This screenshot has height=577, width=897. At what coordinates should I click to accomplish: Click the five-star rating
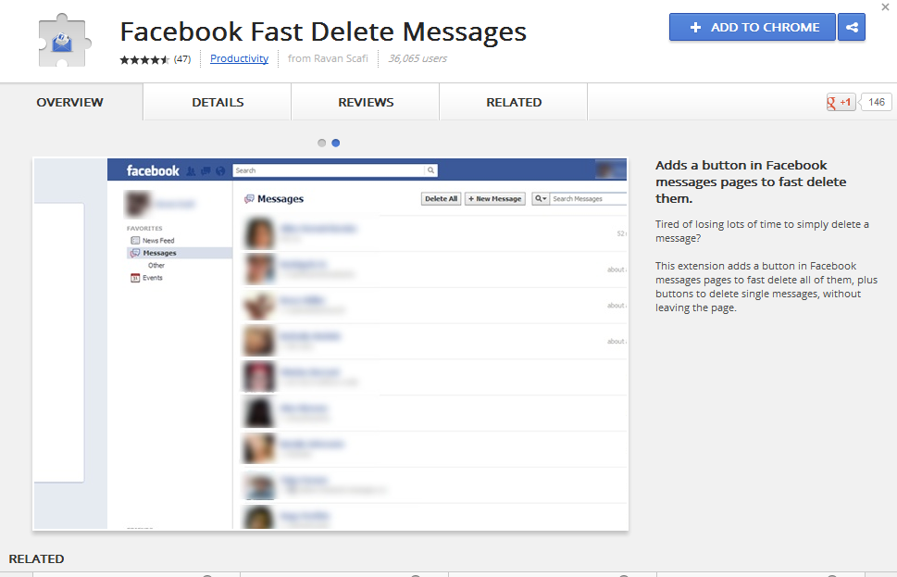144,59
